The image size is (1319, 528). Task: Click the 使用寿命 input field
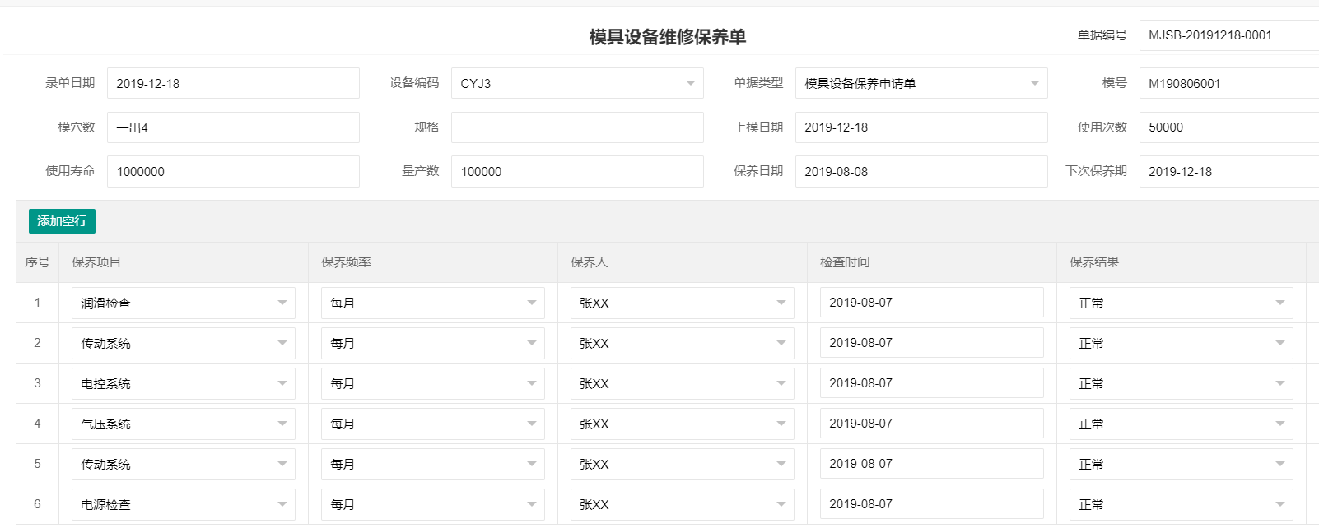(232, 171)
